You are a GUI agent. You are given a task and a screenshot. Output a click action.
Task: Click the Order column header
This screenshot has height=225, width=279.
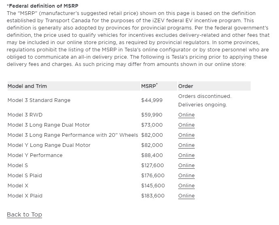coord(185,86)
